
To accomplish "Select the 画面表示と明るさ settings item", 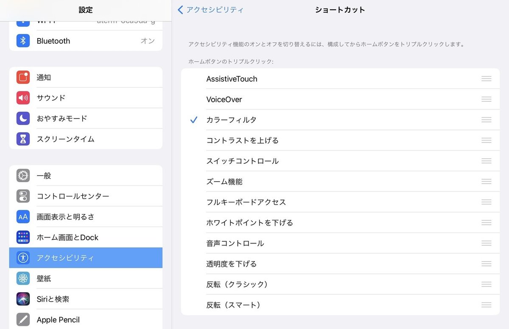I will tap(65, 217).
